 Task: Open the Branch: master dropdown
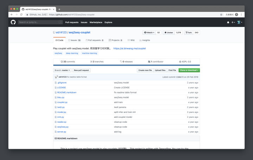point(62,70)
